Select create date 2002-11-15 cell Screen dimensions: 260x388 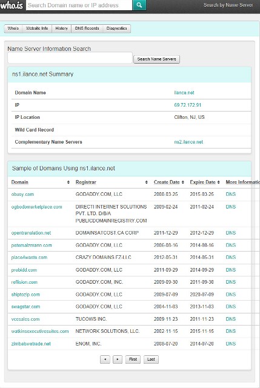click(x=165, y=331)
